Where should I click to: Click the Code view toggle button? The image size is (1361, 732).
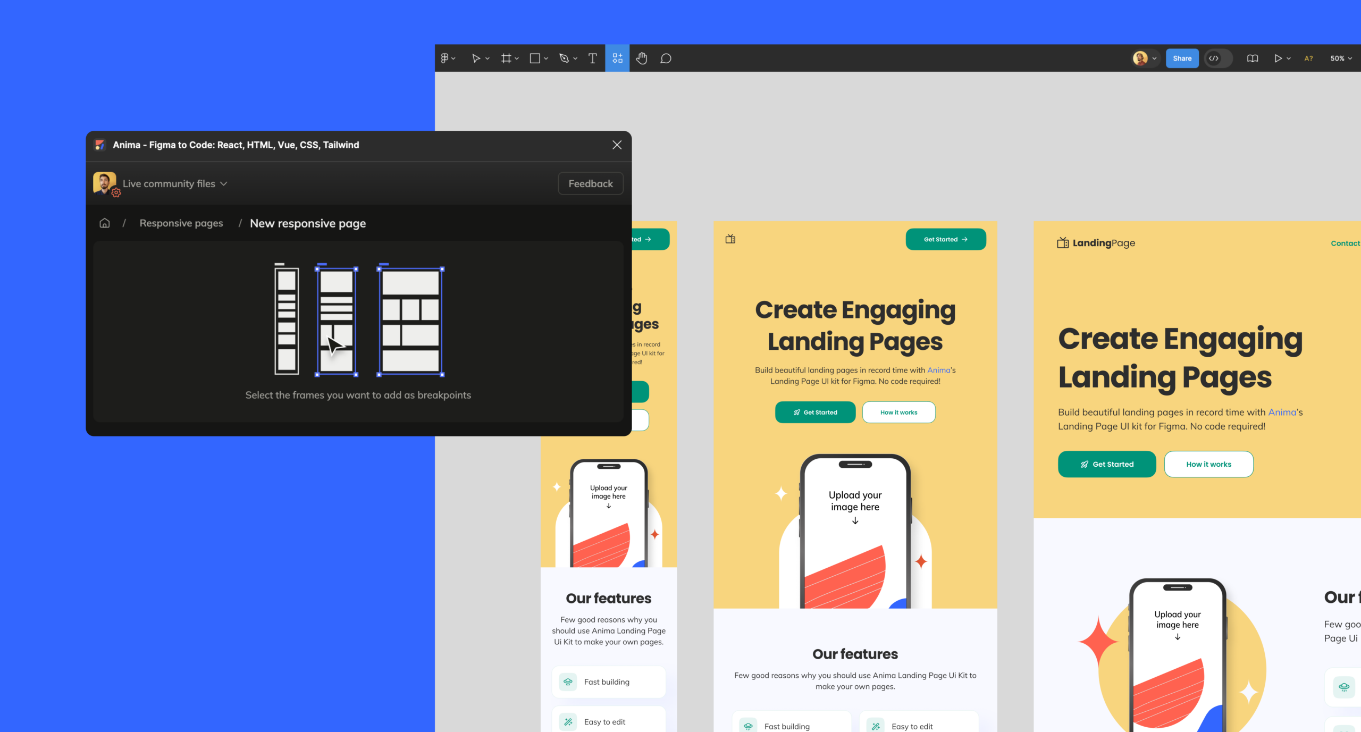(x=1216, y=58)
